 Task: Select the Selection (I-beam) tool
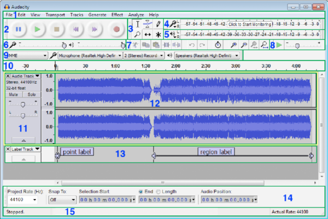tap(137, 24)
